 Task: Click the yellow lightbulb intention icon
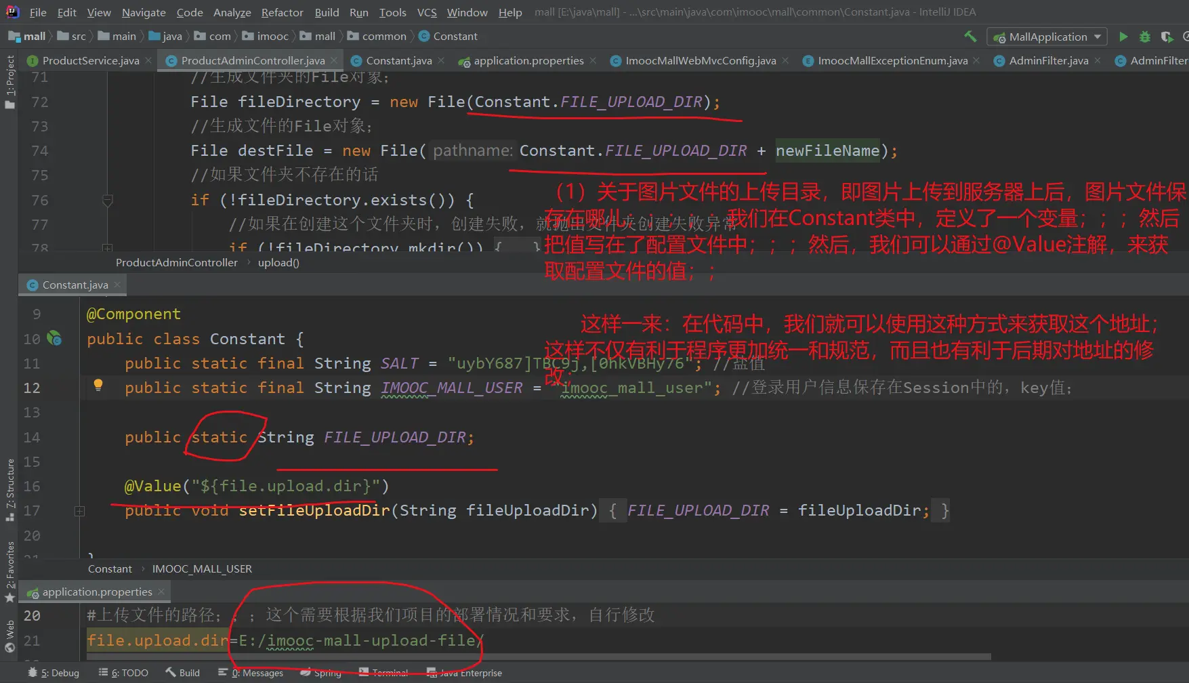coord(98,386)
